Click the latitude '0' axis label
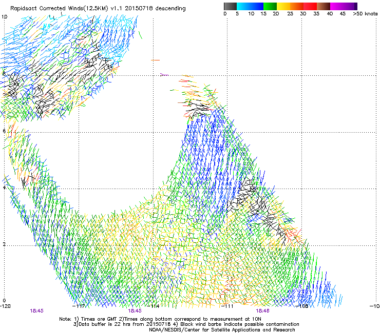This screenshot has width=380, height=333. pos(4,301)
